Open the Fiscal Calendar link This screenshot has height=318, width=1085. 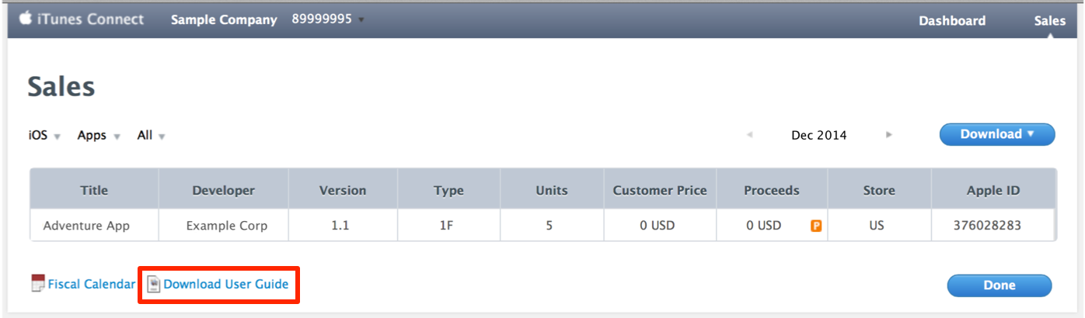tap(91, 285)
